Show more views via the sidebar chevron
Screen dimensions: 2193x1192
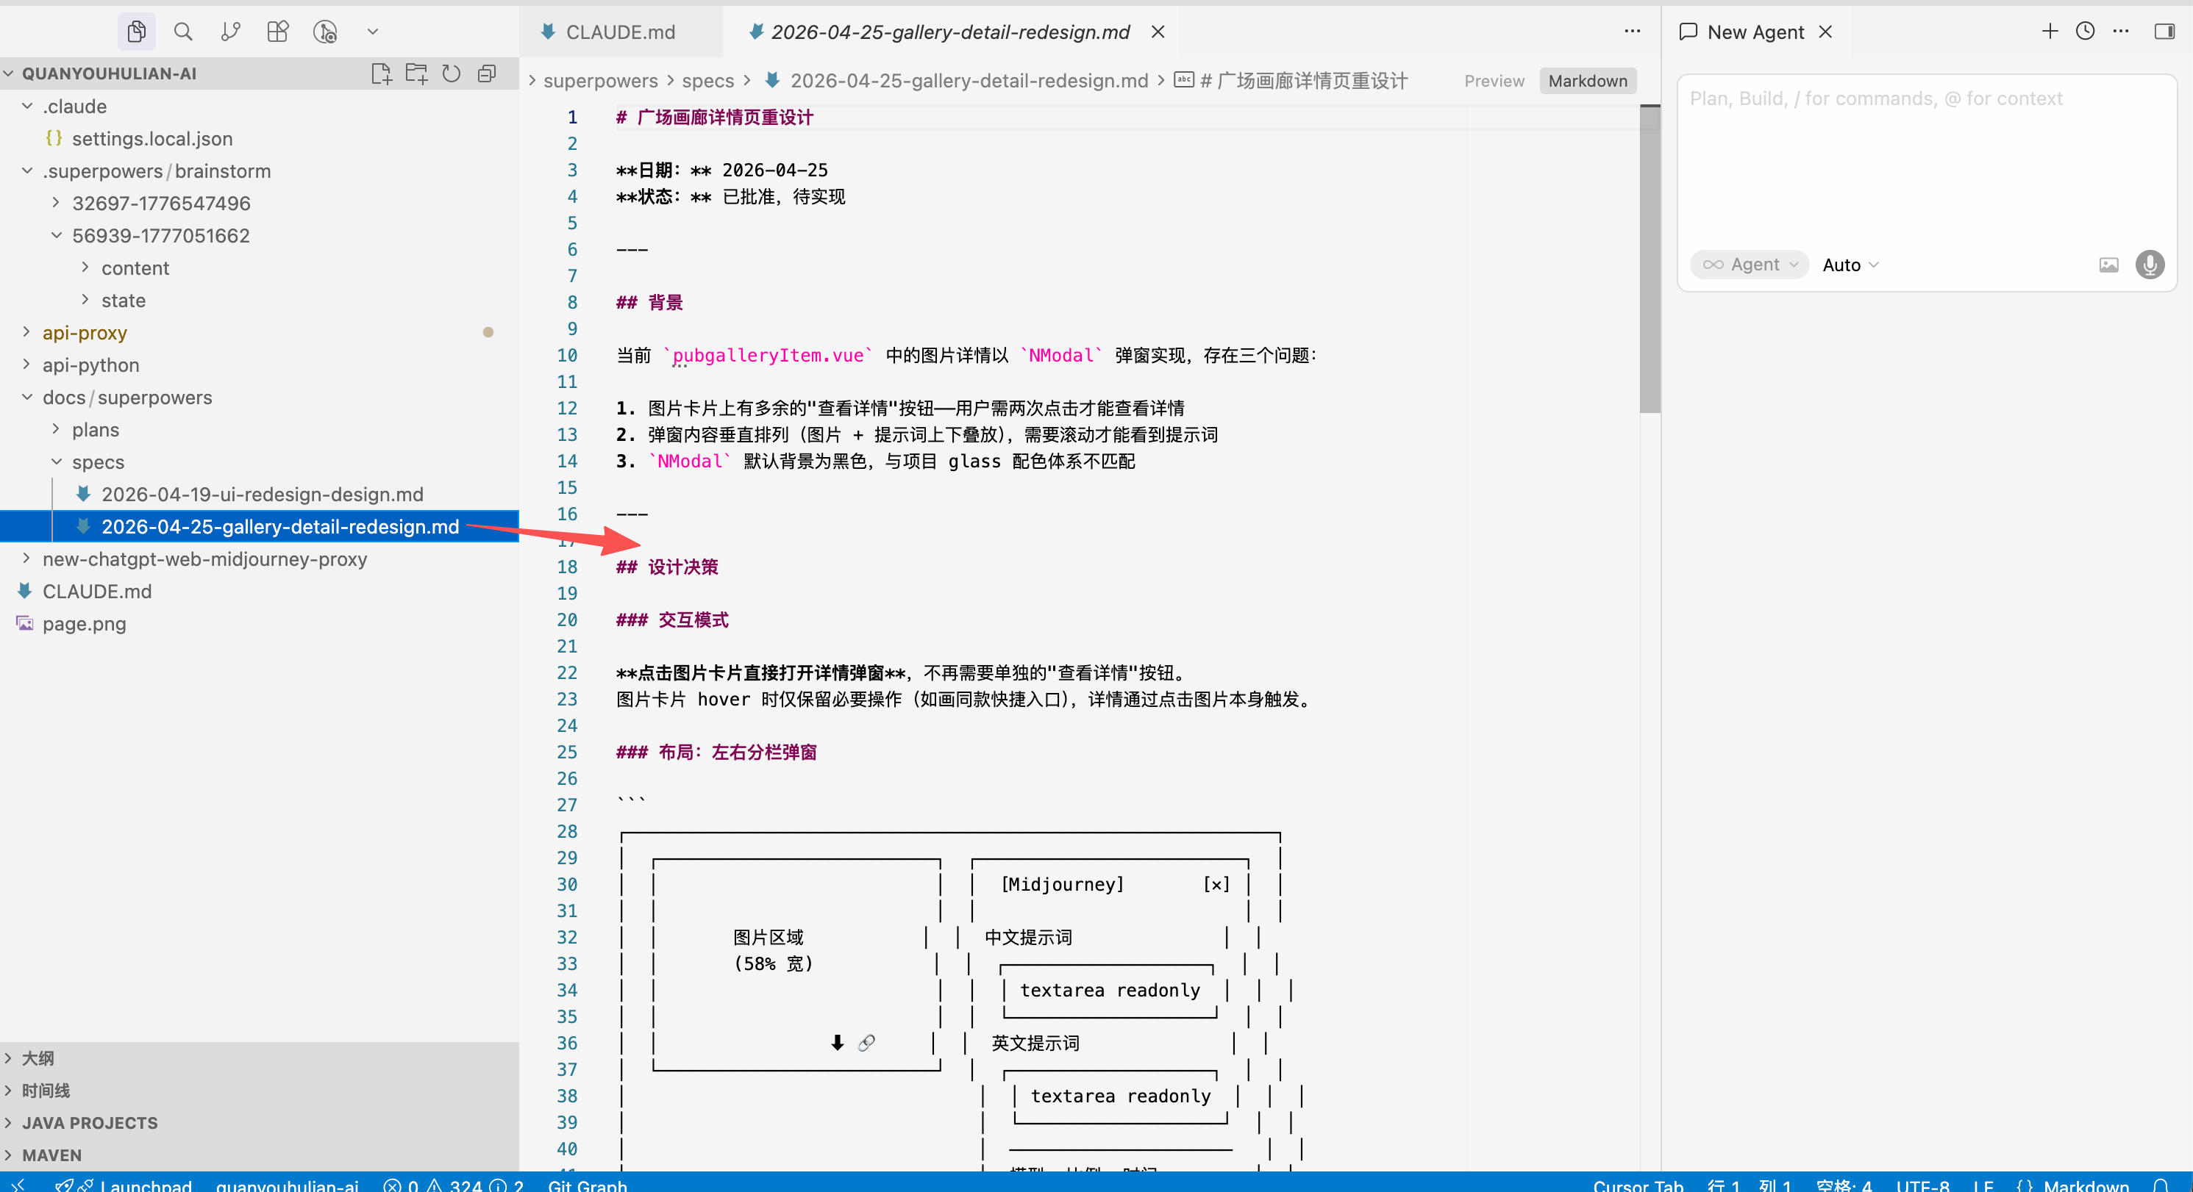coord(372,32)
